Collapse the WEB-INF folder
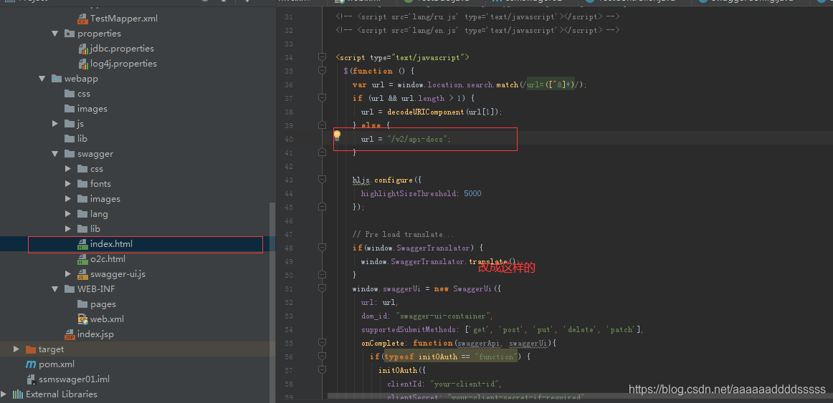This screenshot has height=403, width=833. 54,289
